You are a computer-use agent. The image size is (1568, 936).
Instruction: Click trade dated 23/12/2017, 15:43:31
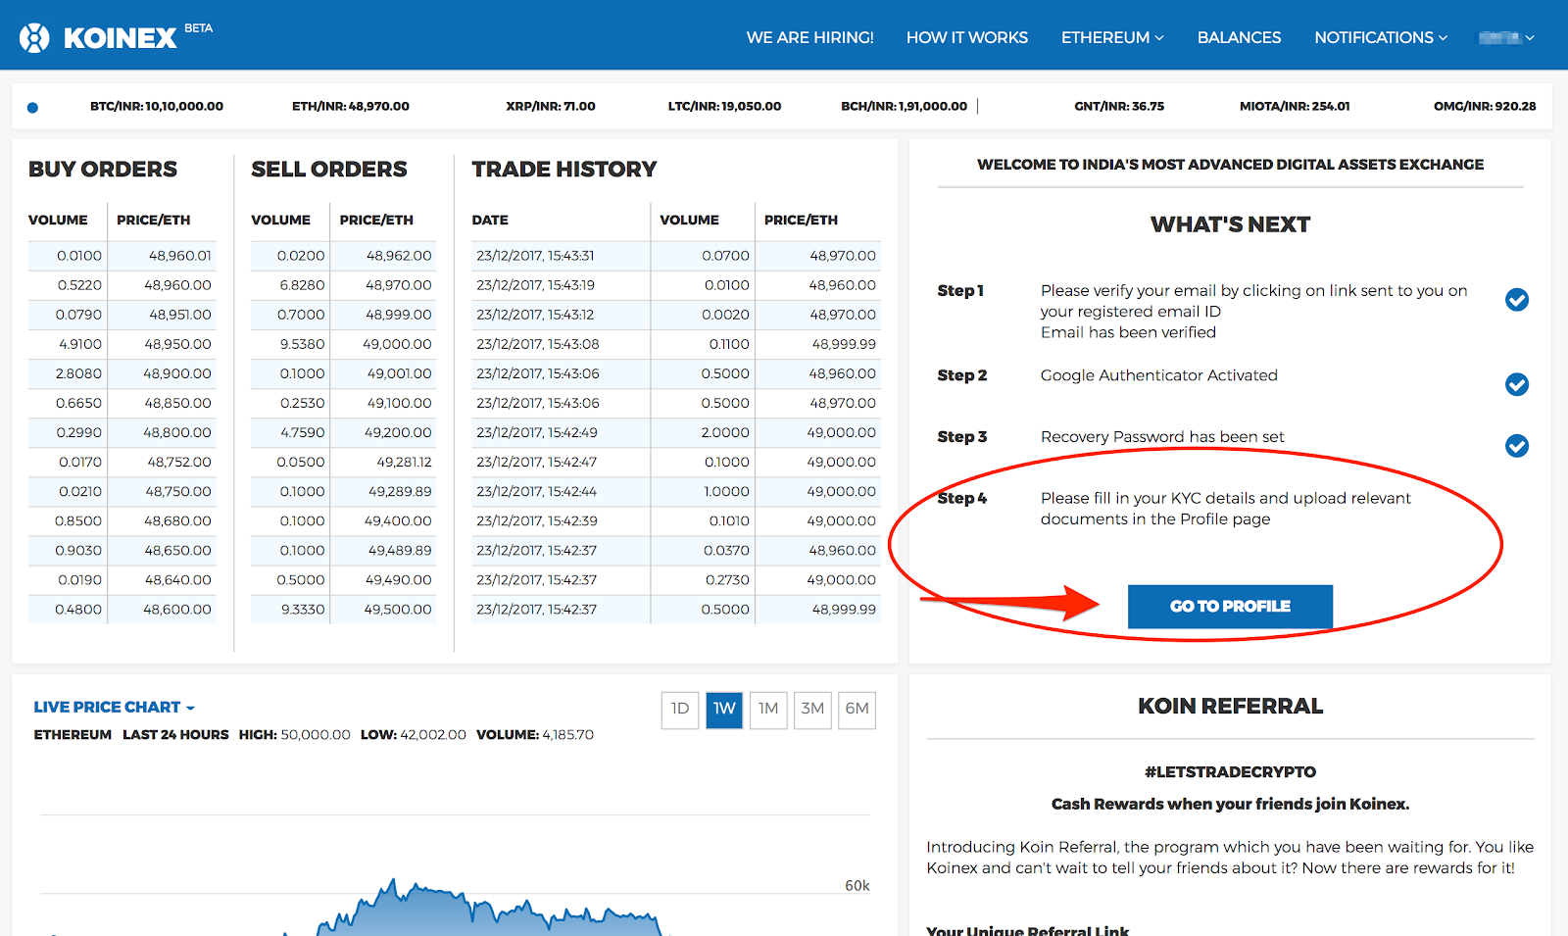(x=535, y=256)
